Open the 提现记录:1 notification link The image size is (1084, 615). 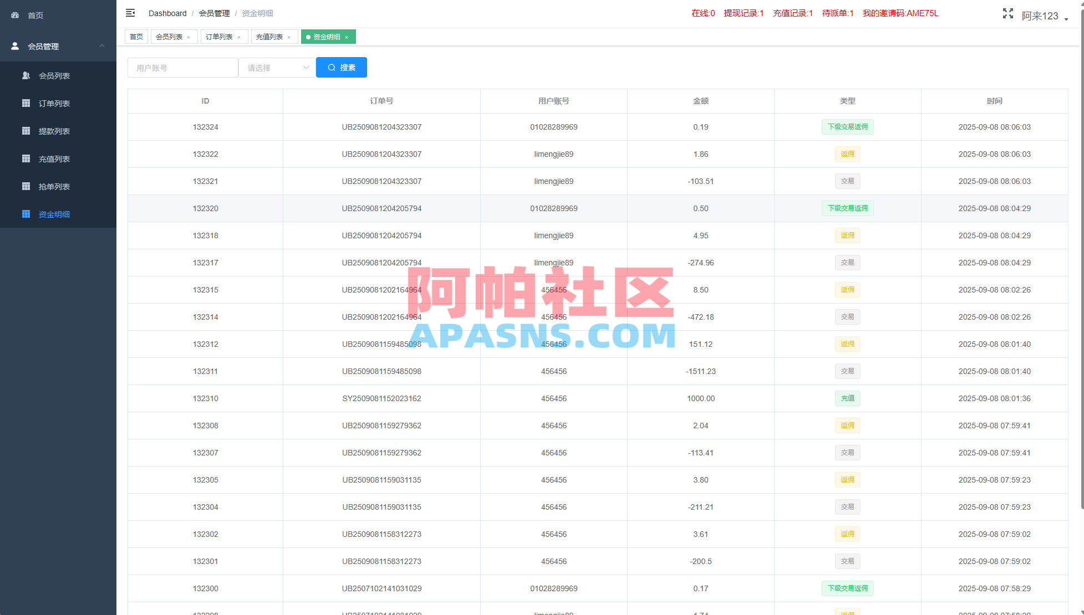744,13
